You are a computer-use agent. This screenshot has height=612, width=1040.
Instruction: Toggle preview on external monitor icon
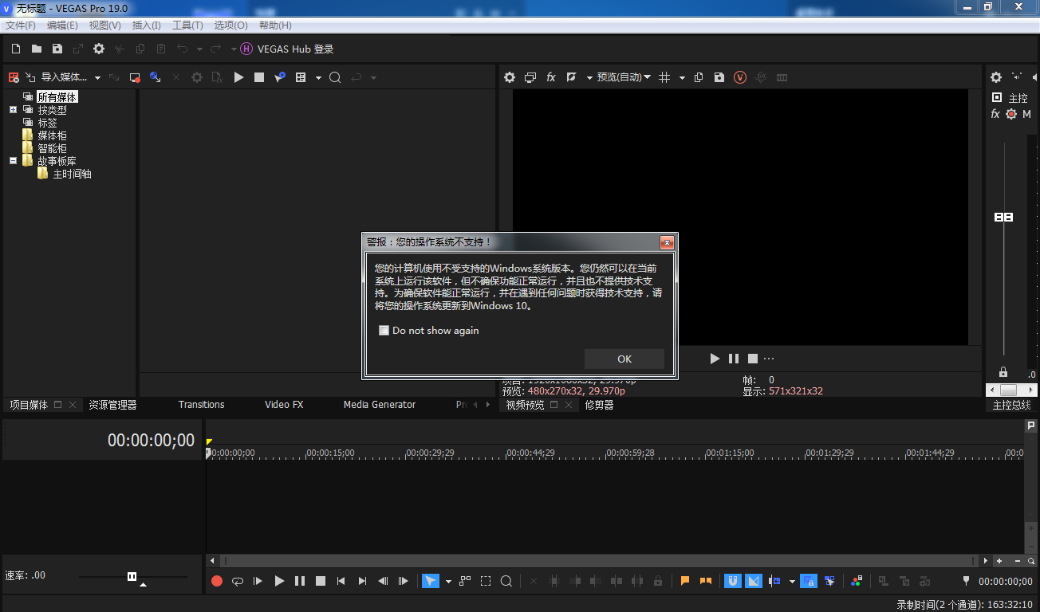(530, 77)
